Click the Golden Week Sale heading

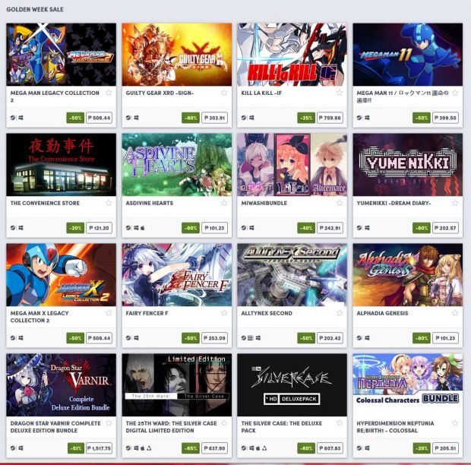pyautogui.click(x=35, y=9)
